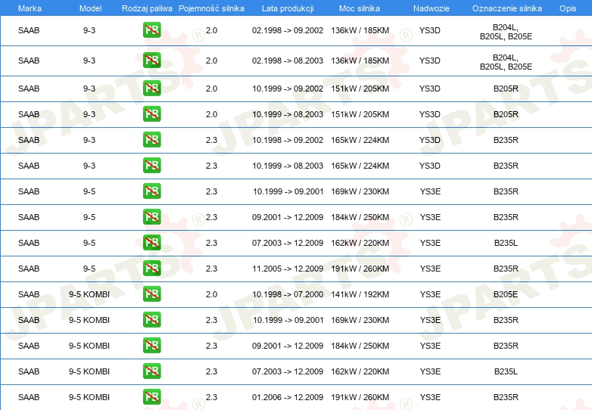Click the fuel icon for the 9-5 KOMBI B235L row
This screenshot has height=410, width=592.
[x=151, y=371]
